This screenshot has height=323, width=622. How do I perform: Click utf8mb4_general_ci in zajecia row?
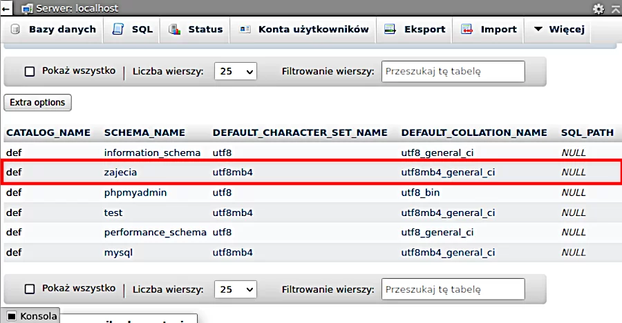click(x=448, y=173)
